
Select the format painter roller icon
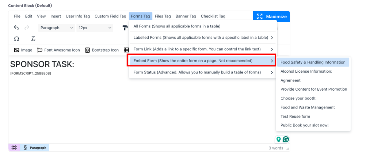125,28
